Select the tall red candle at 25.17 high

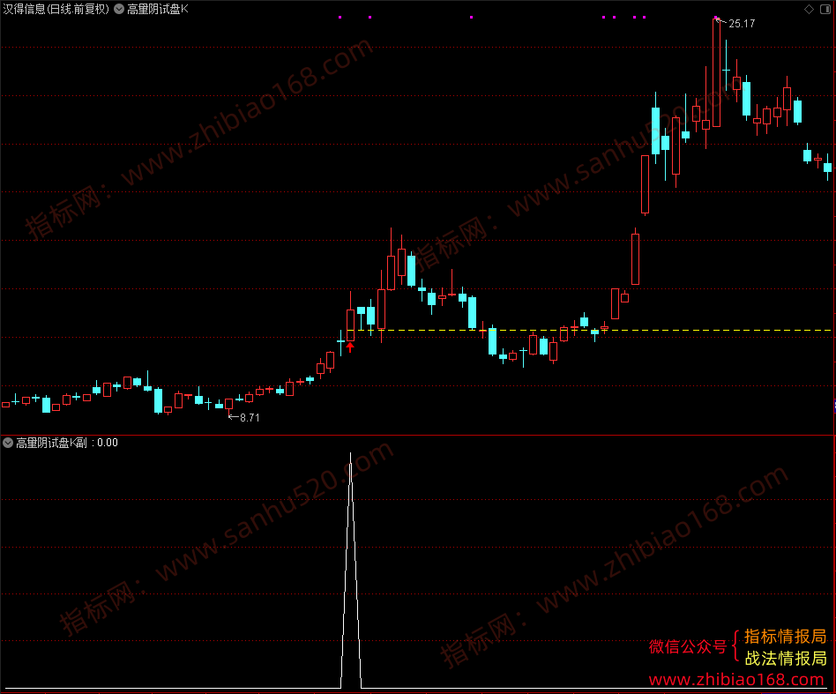coord(716,73)
